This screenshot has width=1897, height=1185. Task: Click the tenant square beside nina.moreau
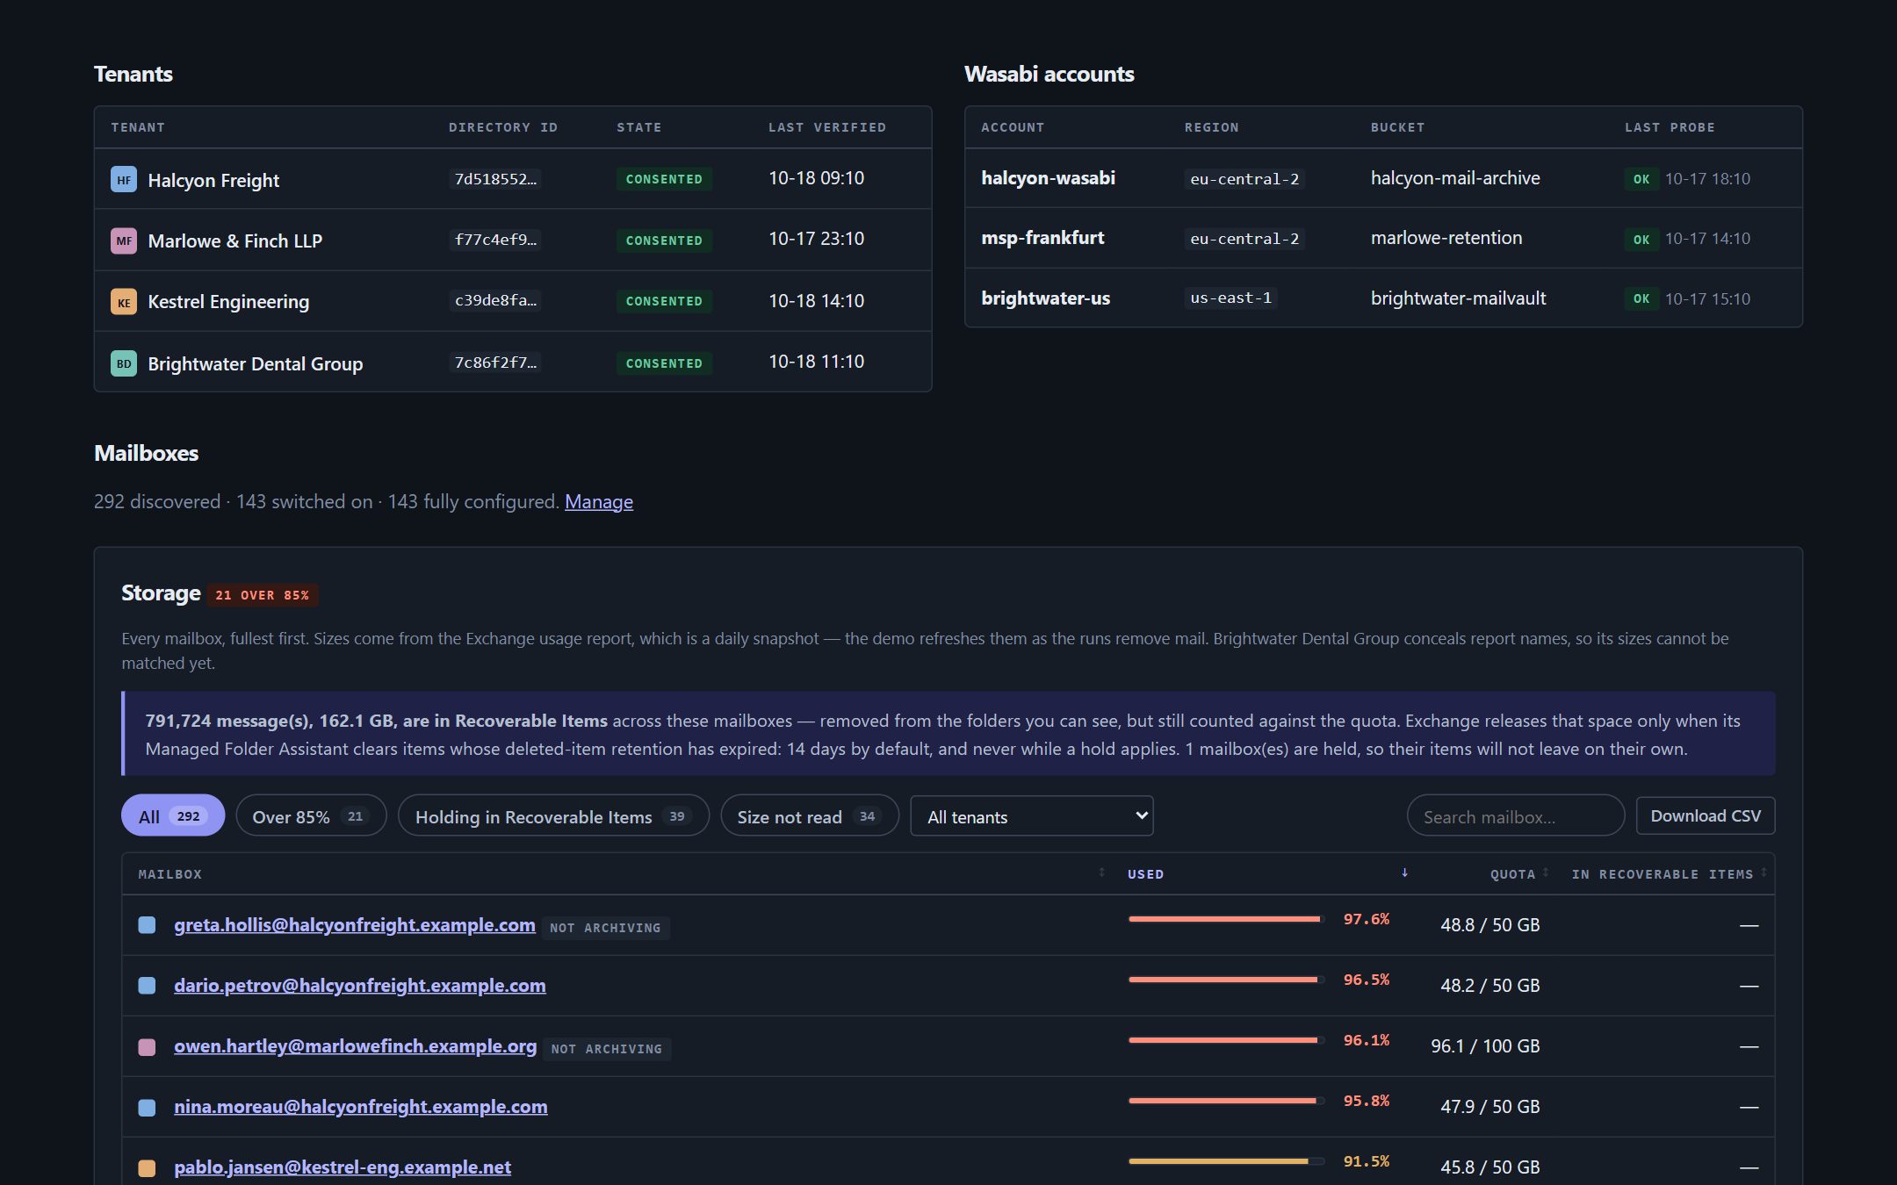pyautogui.click(x=147, y=1107)
